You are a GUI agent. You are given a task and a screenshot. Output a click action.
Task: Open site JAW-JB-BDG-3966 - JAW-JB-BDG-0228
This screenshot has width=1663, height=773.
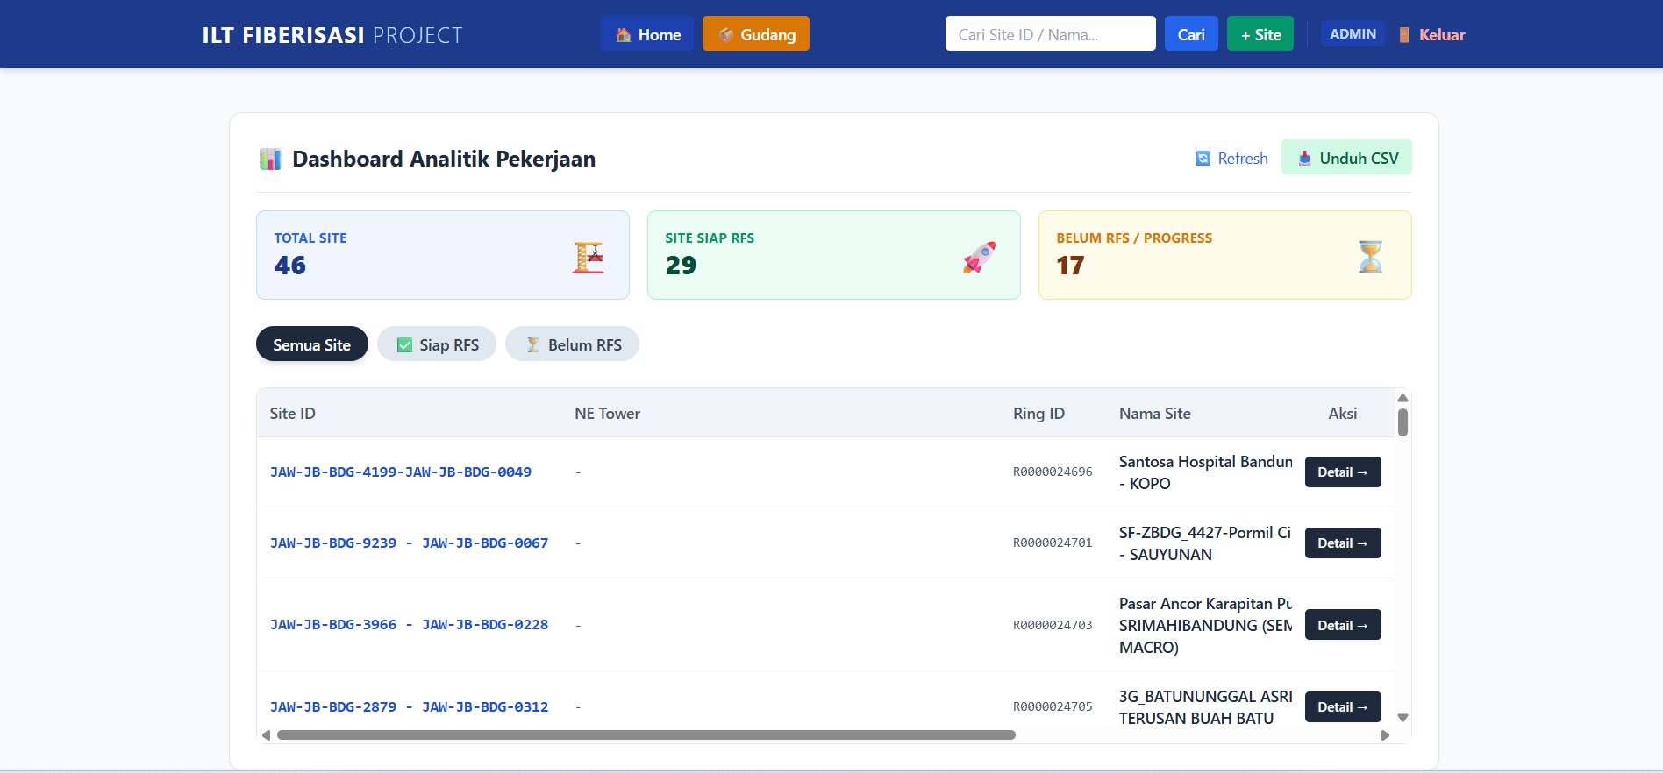click(x=409, y=624)
